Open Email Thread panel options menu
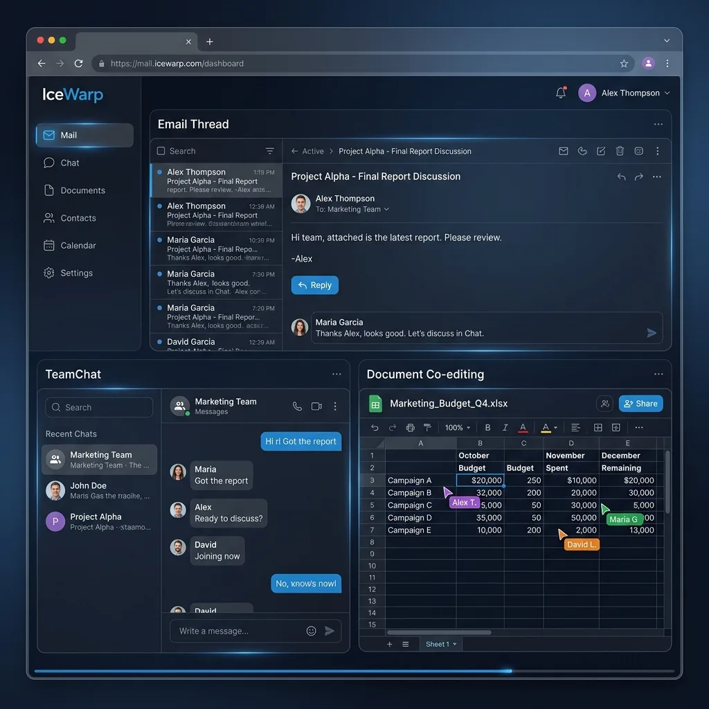709x709 pixels. point(658,124)
